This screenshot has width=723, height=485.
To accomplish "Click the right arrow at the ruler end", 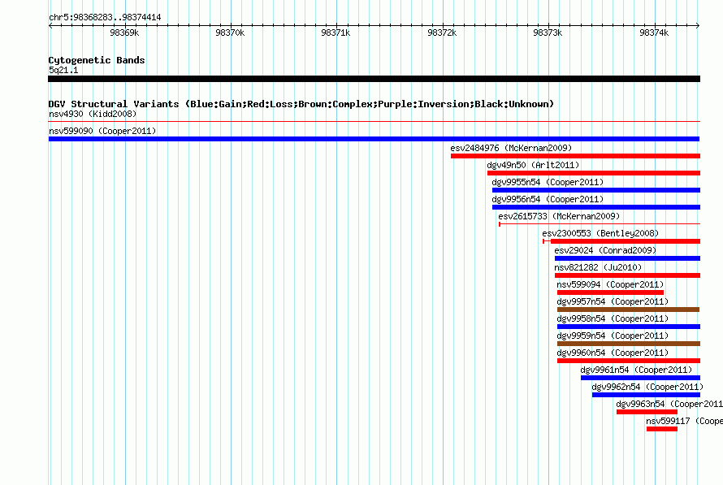I will 698,26.
